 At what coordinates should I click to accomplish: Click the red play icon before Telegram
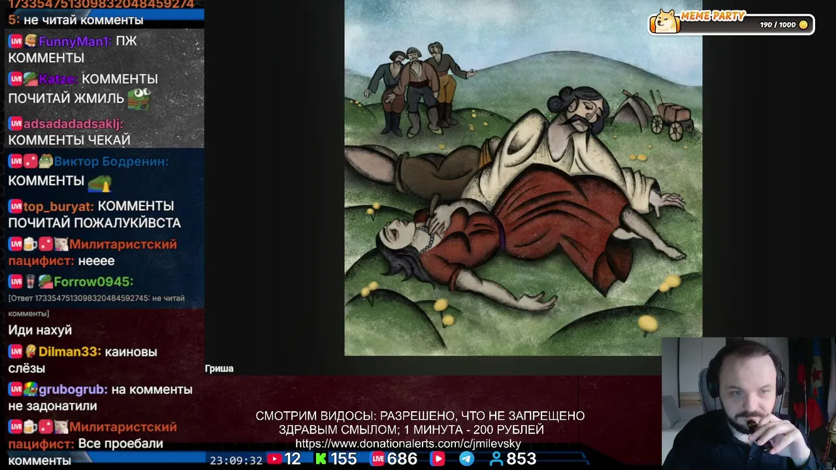pos(438,460)
